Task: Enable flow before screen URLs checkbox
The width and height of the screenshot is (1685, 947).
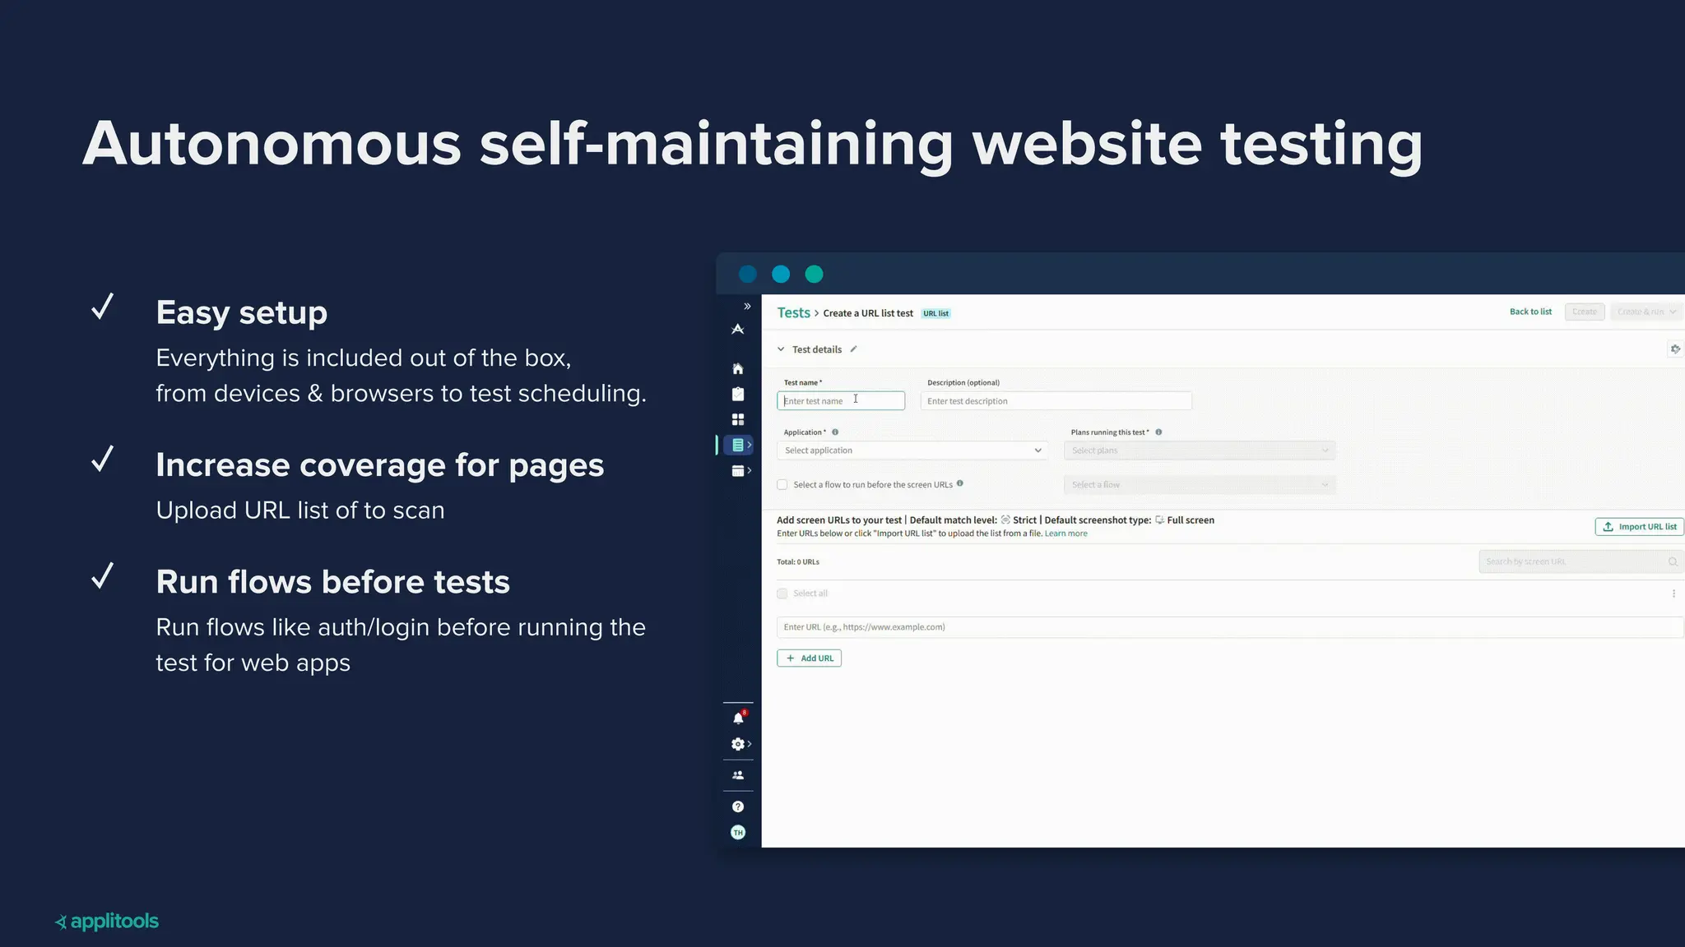Action: 782,485
